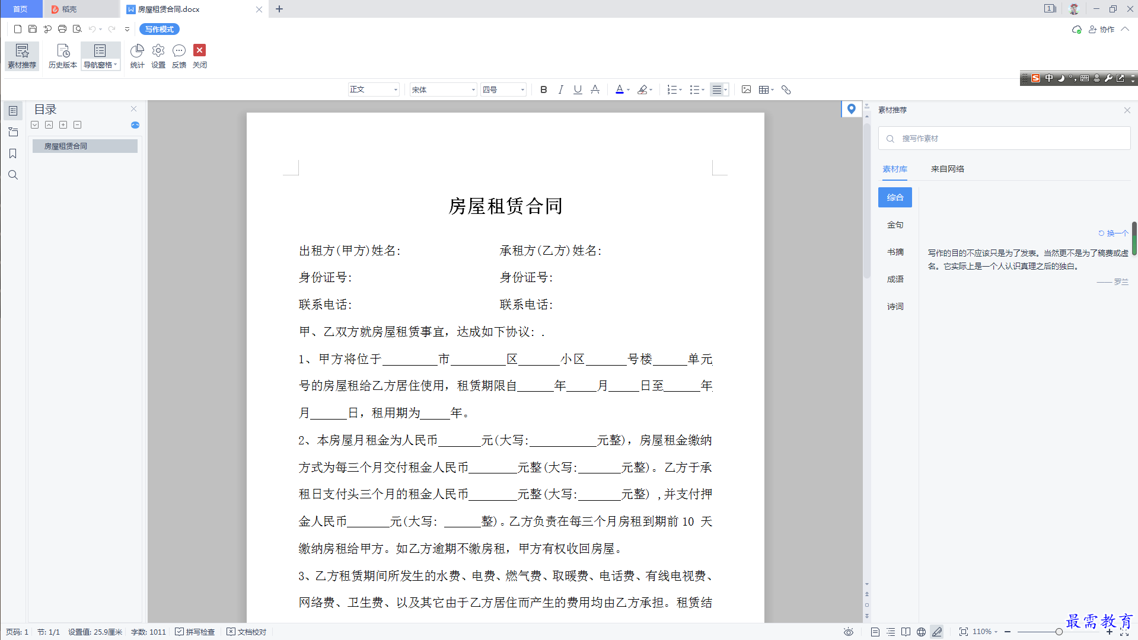Screen dimensions: 1138x640
Task: Print the document using the printer icon
Action: [x=62, y=29]
